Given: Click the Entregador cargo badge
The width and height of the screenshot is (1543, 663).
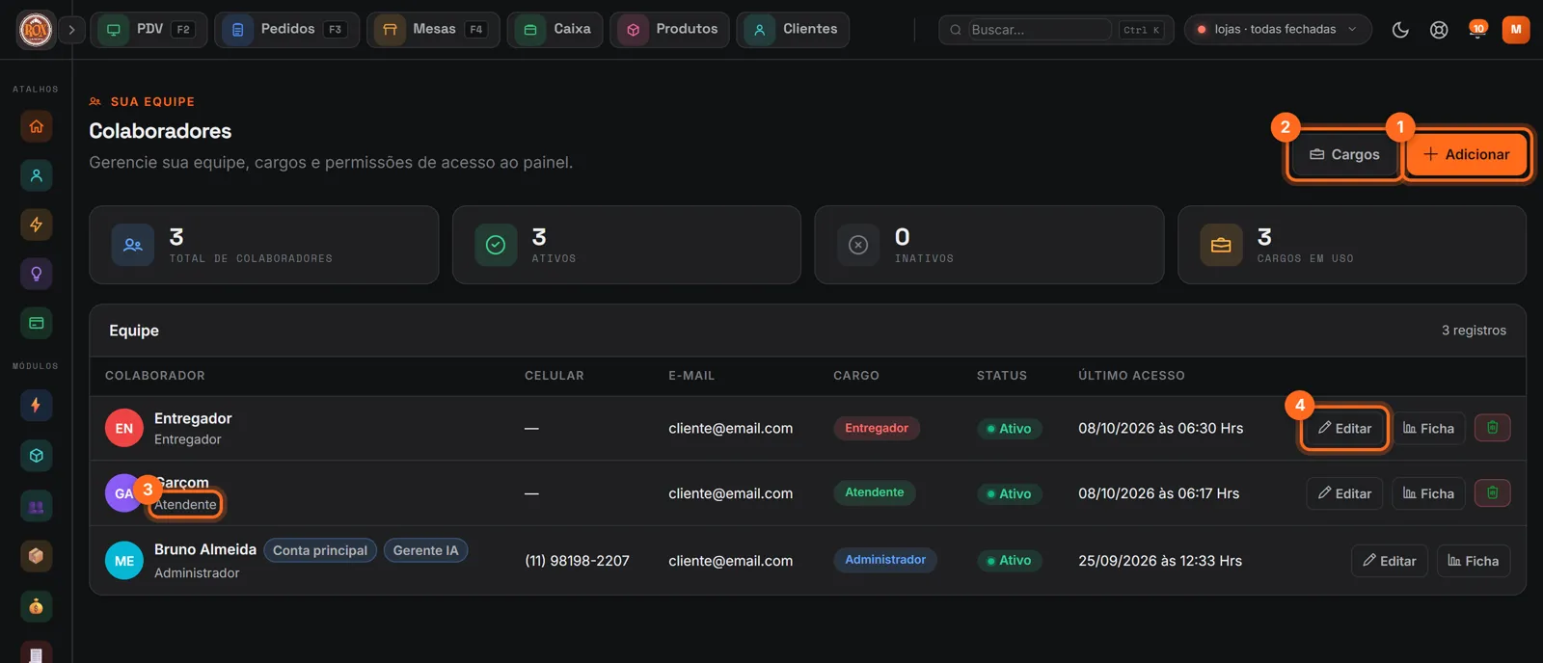Looking at the screenshot, I should point(877,428).
